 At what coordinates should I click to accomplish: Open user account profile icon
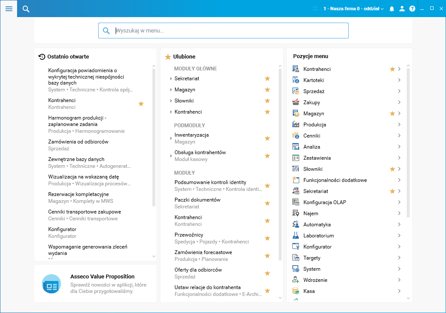[x=402, y=9]
